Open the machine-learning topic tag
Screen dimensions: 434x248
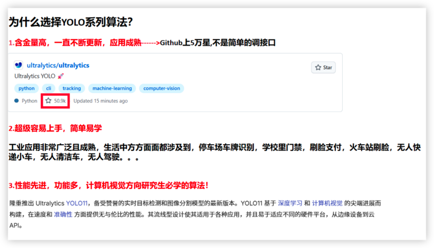pos(112,88)
